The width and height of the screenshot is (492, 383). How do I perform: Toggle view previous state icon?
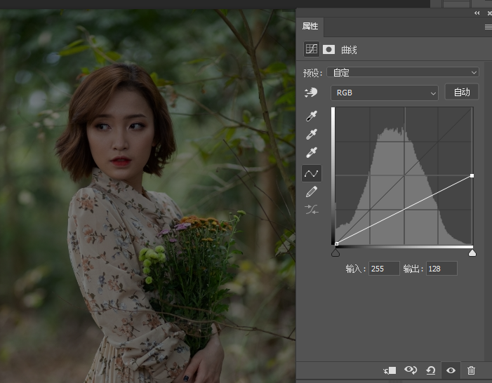point(410,370)
